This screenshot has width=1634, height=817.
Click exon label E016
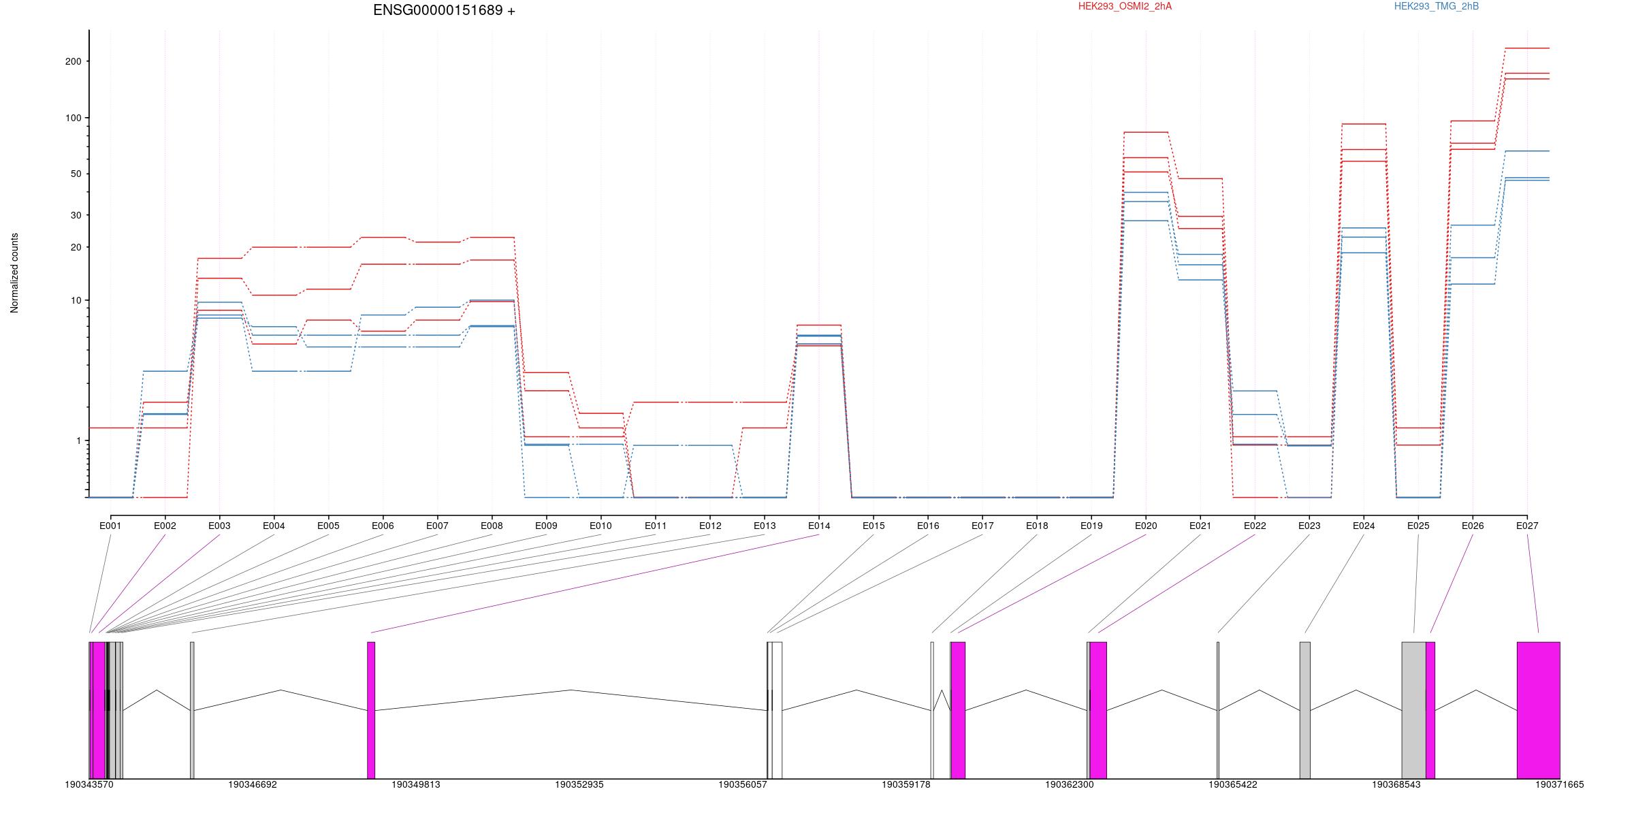tap(928, 526)
